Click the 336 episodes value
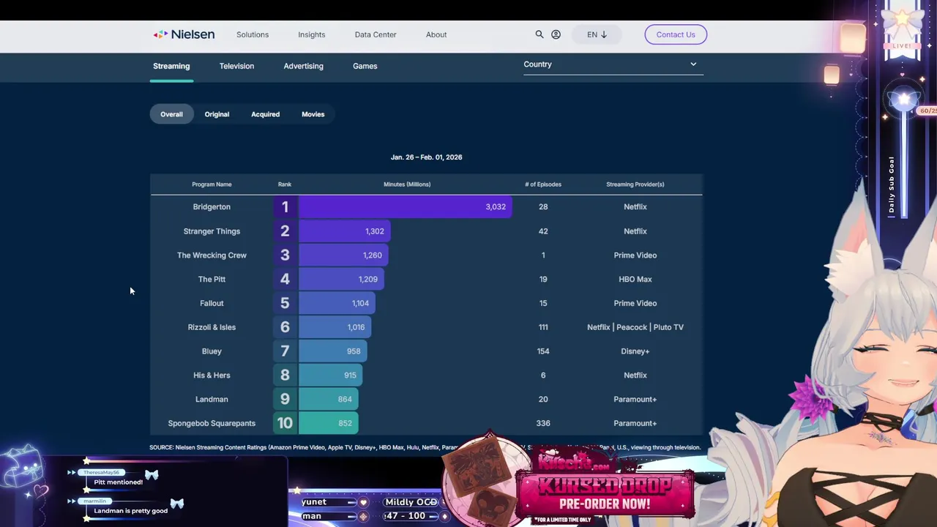937x527 pixels. pyautogui.click(x=543, y=423)
